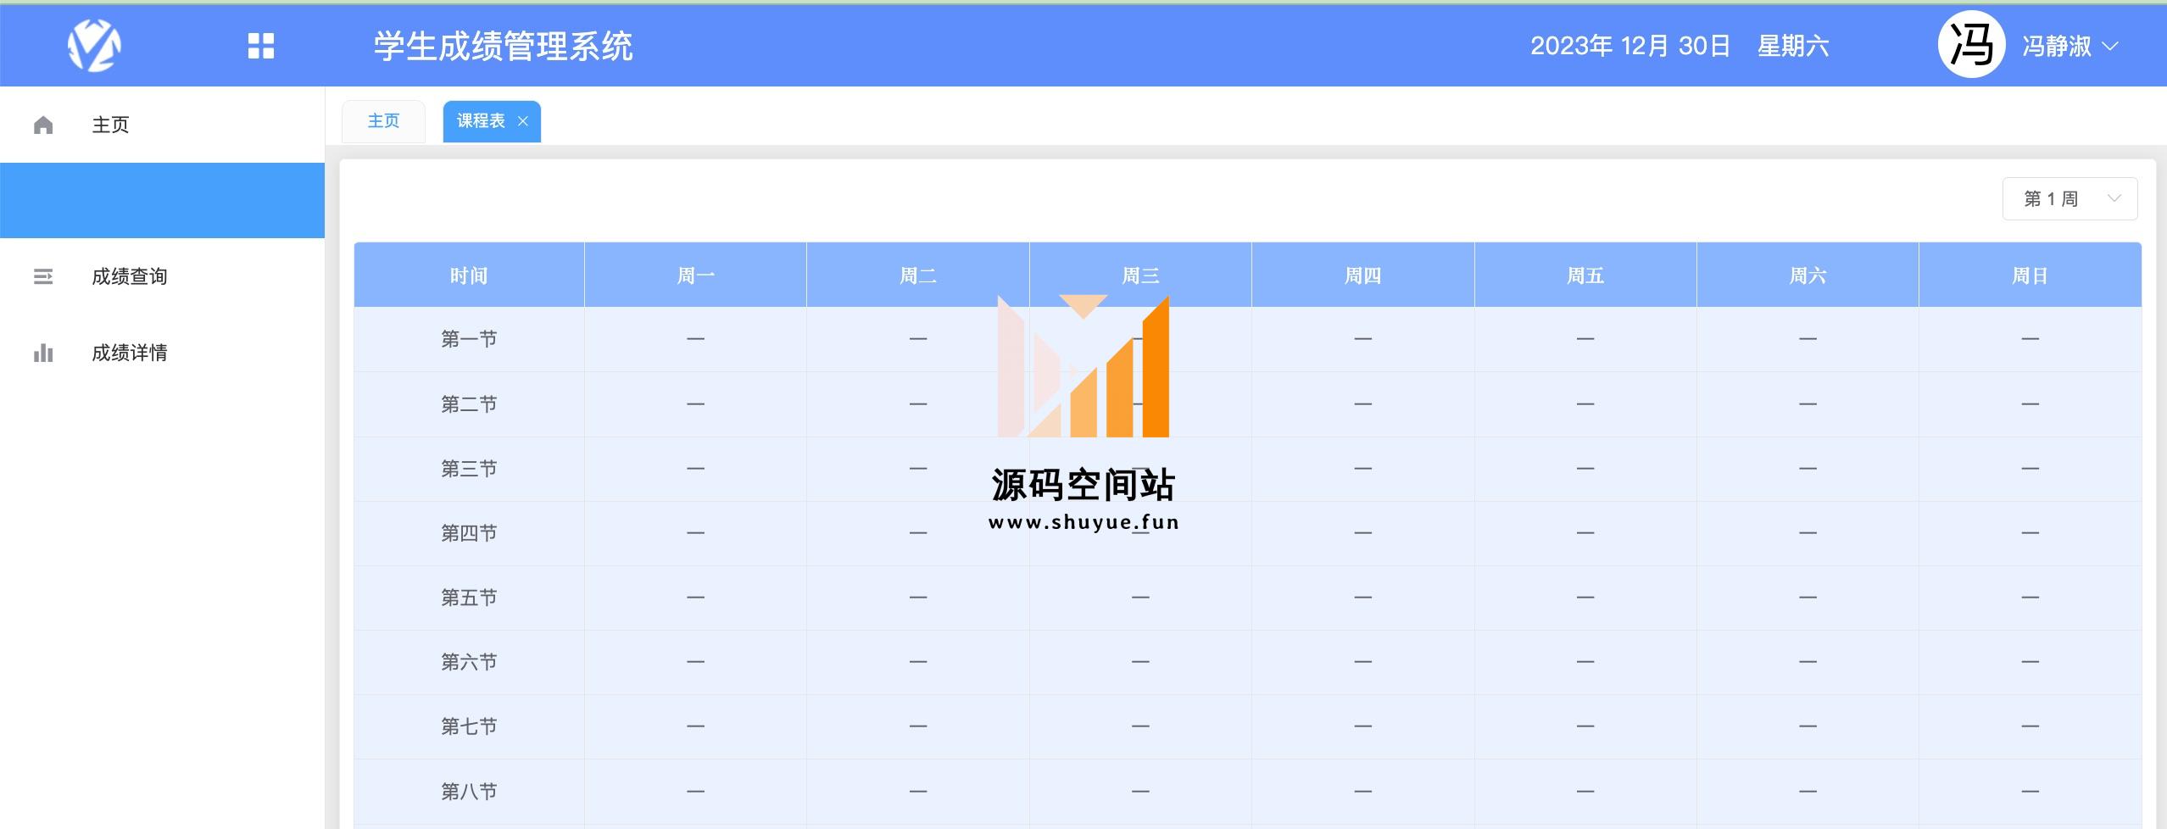
Task: Click the 周二 cell in 第六节 row
Action: coord(918,662)
